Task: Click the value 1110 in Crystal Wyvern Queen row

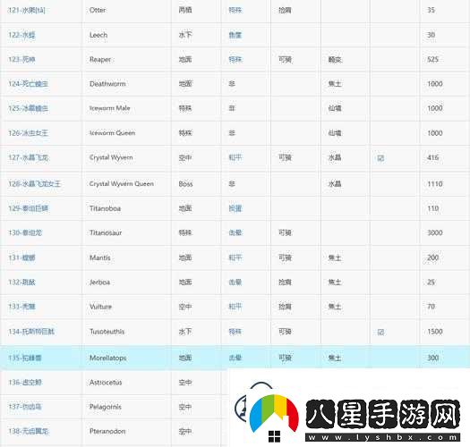Action: (x=434, y=183)
